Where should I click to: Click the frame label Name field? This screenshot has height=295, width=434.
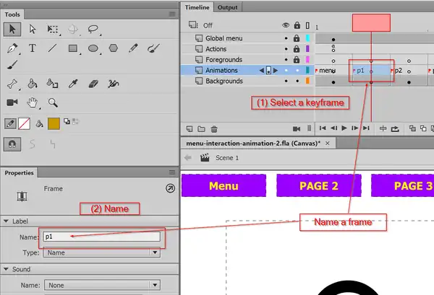(101, 236)
